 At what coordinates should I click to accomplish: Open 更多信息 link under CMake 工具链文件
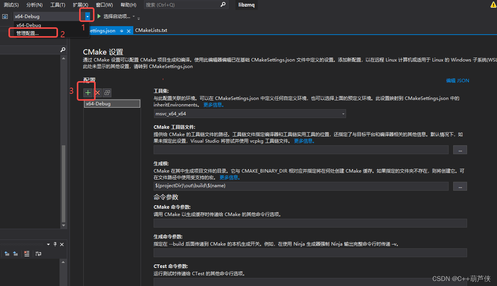tap(305, 141)
